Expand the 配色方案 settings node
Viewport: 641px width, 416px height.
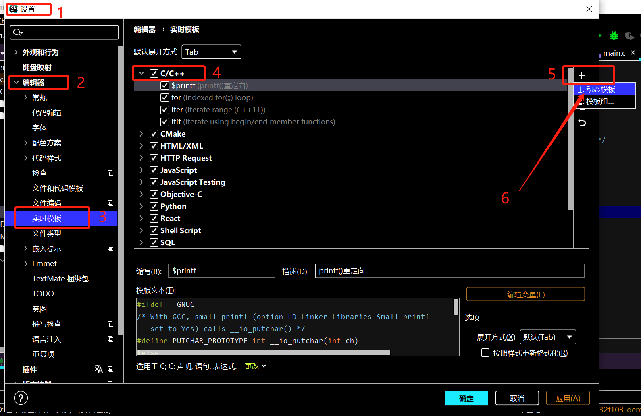26,143
